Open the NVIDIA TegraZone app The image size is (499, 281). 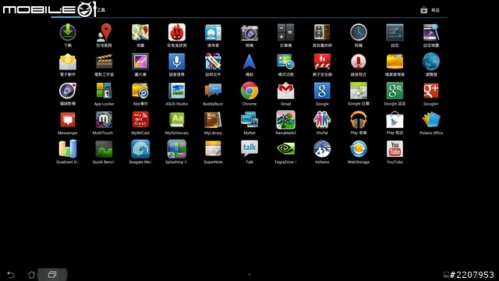click(x=285, y=149)
